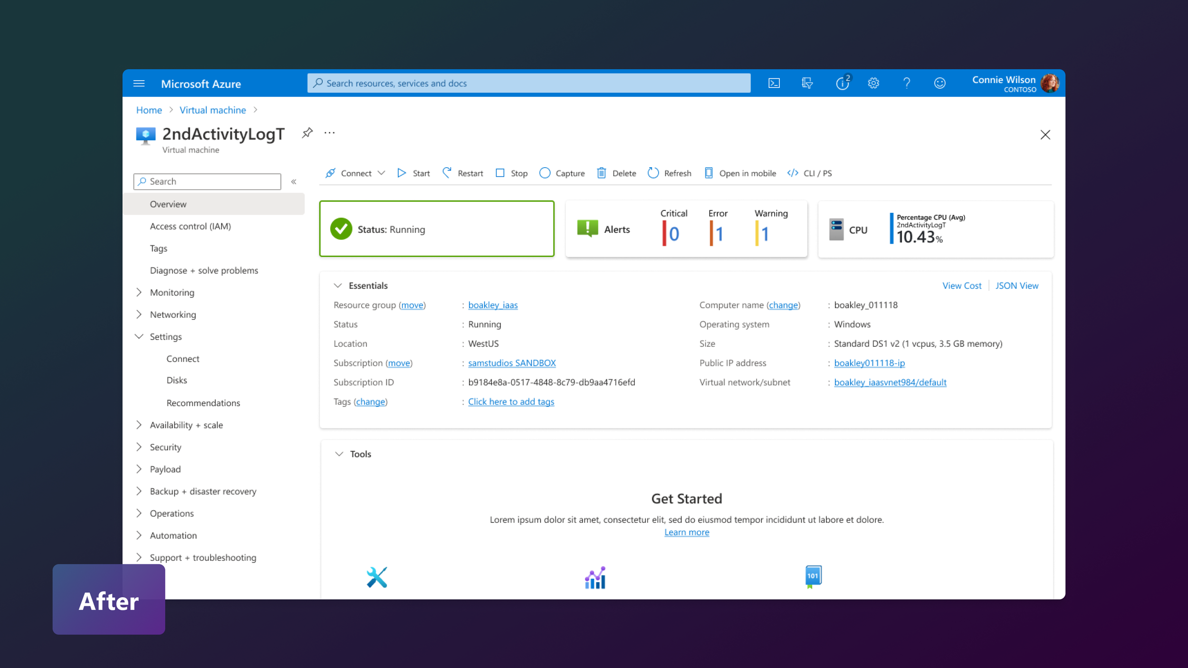Click the help question mark icon
The width and height of the screenshot is (1188, 668).
(906, 83)
